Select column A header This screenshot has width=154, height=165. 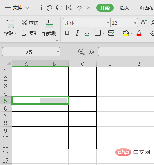pos(26,63)
